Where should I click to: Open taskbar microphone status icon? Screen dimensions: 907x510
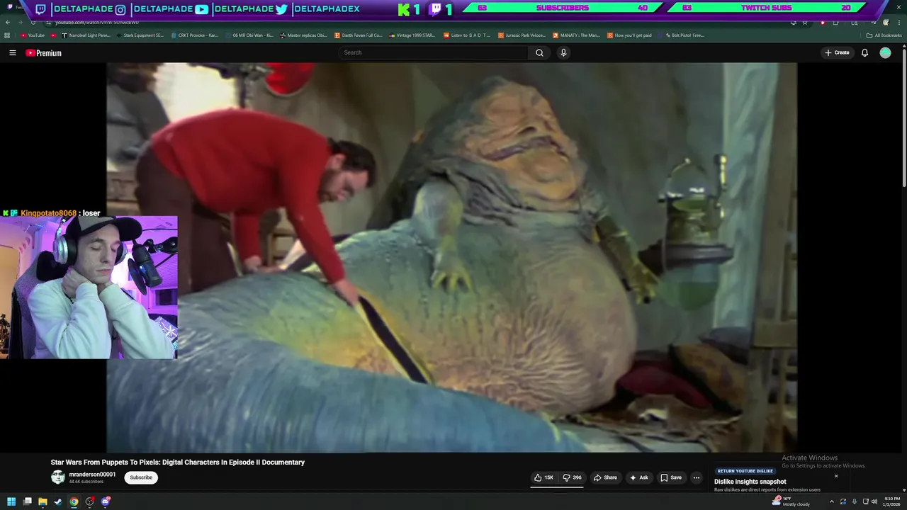pos(854,501)
